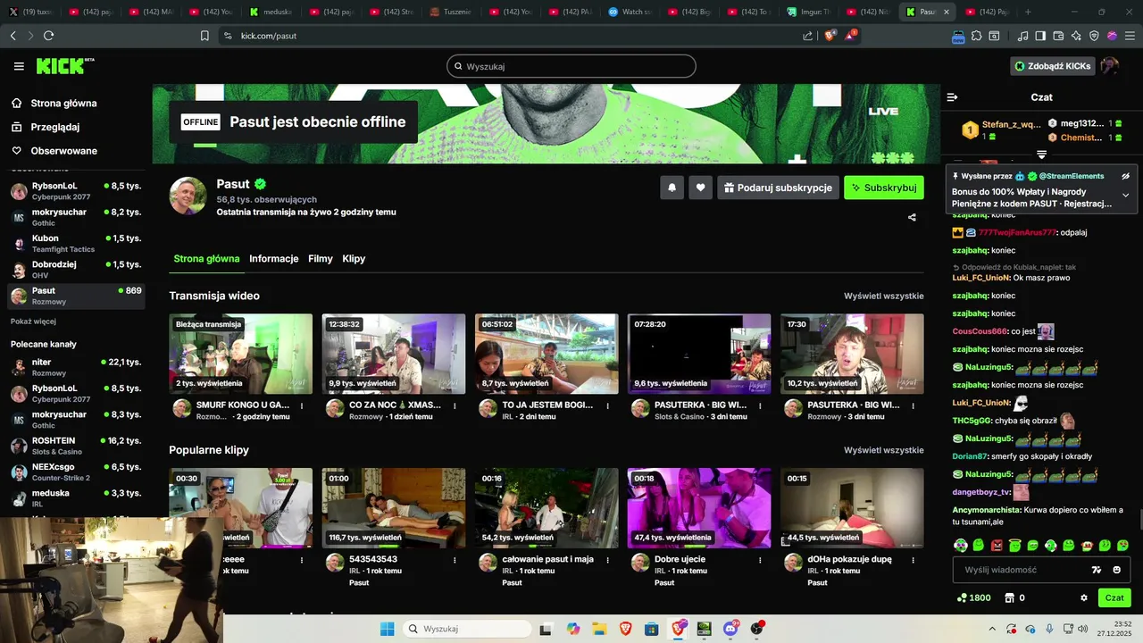Image resolution: width=1143 pixels, height=643 pixels.
Task: Open Kubon channel in sidebar
Action: coord(76,243)
